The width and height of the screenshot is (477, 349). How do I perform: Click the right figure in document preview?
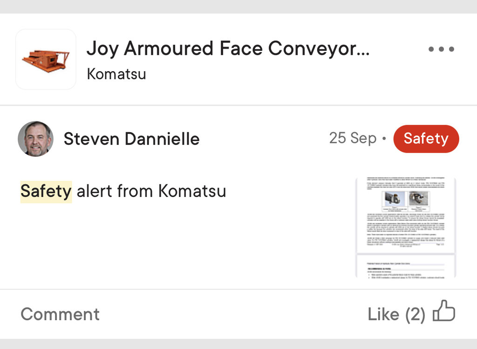(419, 199)
